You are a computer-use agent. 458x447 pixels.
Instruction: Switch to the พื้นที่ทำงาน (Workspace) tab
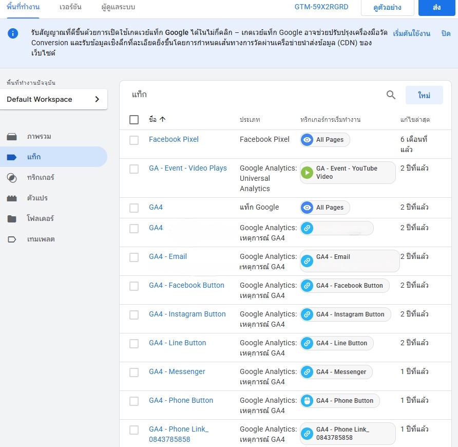(23, 7)
